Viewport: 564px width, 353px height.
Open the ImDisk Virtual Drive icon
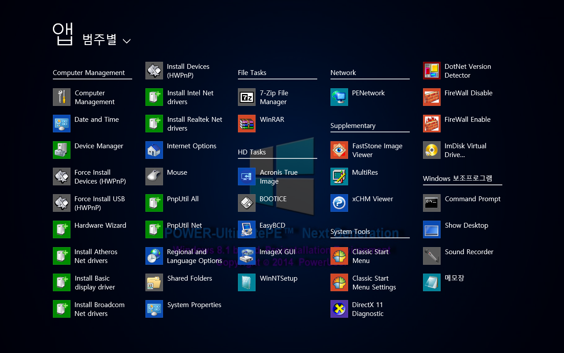432,150
